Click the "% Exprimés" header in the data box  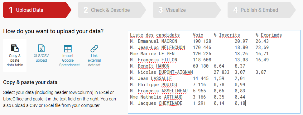click(x=269, y=35)
